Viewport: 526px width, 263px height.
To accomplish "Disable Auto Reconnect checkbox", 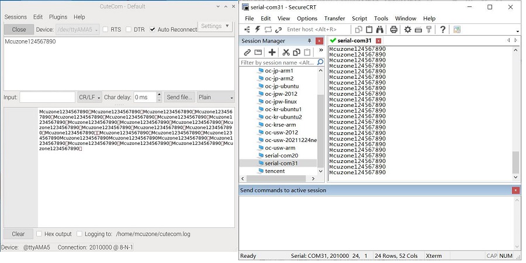I will pyautogui.click(x=153, y=30).
